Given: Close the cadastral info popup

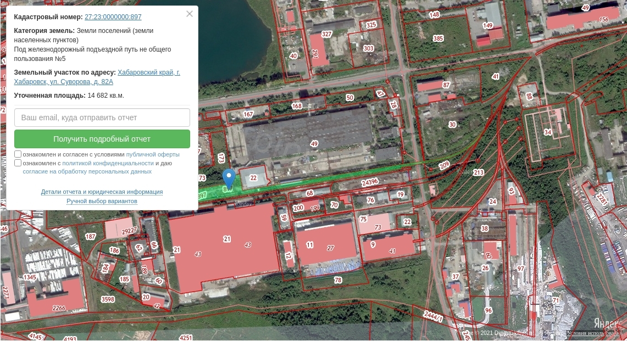Looking at the screenshot, I should tap(190, 14).
